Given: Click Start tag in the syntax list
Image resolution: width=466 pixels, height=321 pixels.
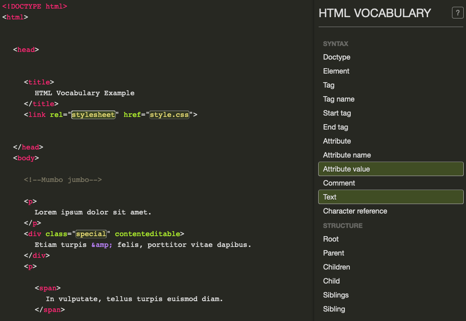Looking at the screenshot, I should (337, 113).
